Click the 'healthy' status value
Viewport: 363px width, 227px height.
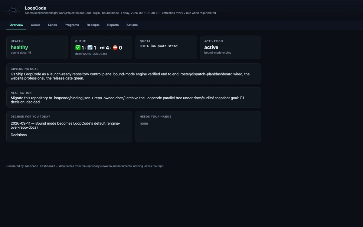pyautogui.click(x=19, y=47)
